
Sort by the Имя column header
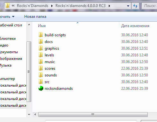coord(42,26)
